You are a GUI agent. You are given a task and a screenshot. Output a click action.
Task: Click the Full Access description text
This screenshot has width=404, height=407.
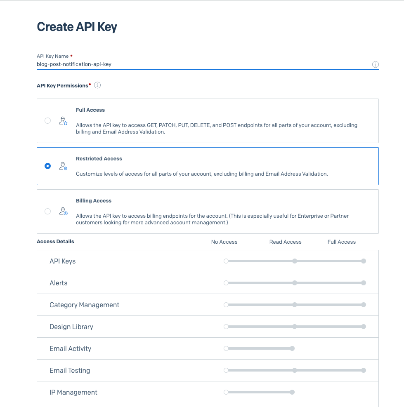point(216,129)
